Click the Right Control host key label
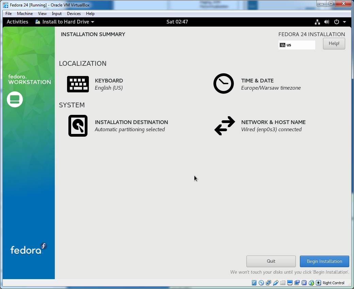This screenshot has height=289, width=354. pos(334,283)
